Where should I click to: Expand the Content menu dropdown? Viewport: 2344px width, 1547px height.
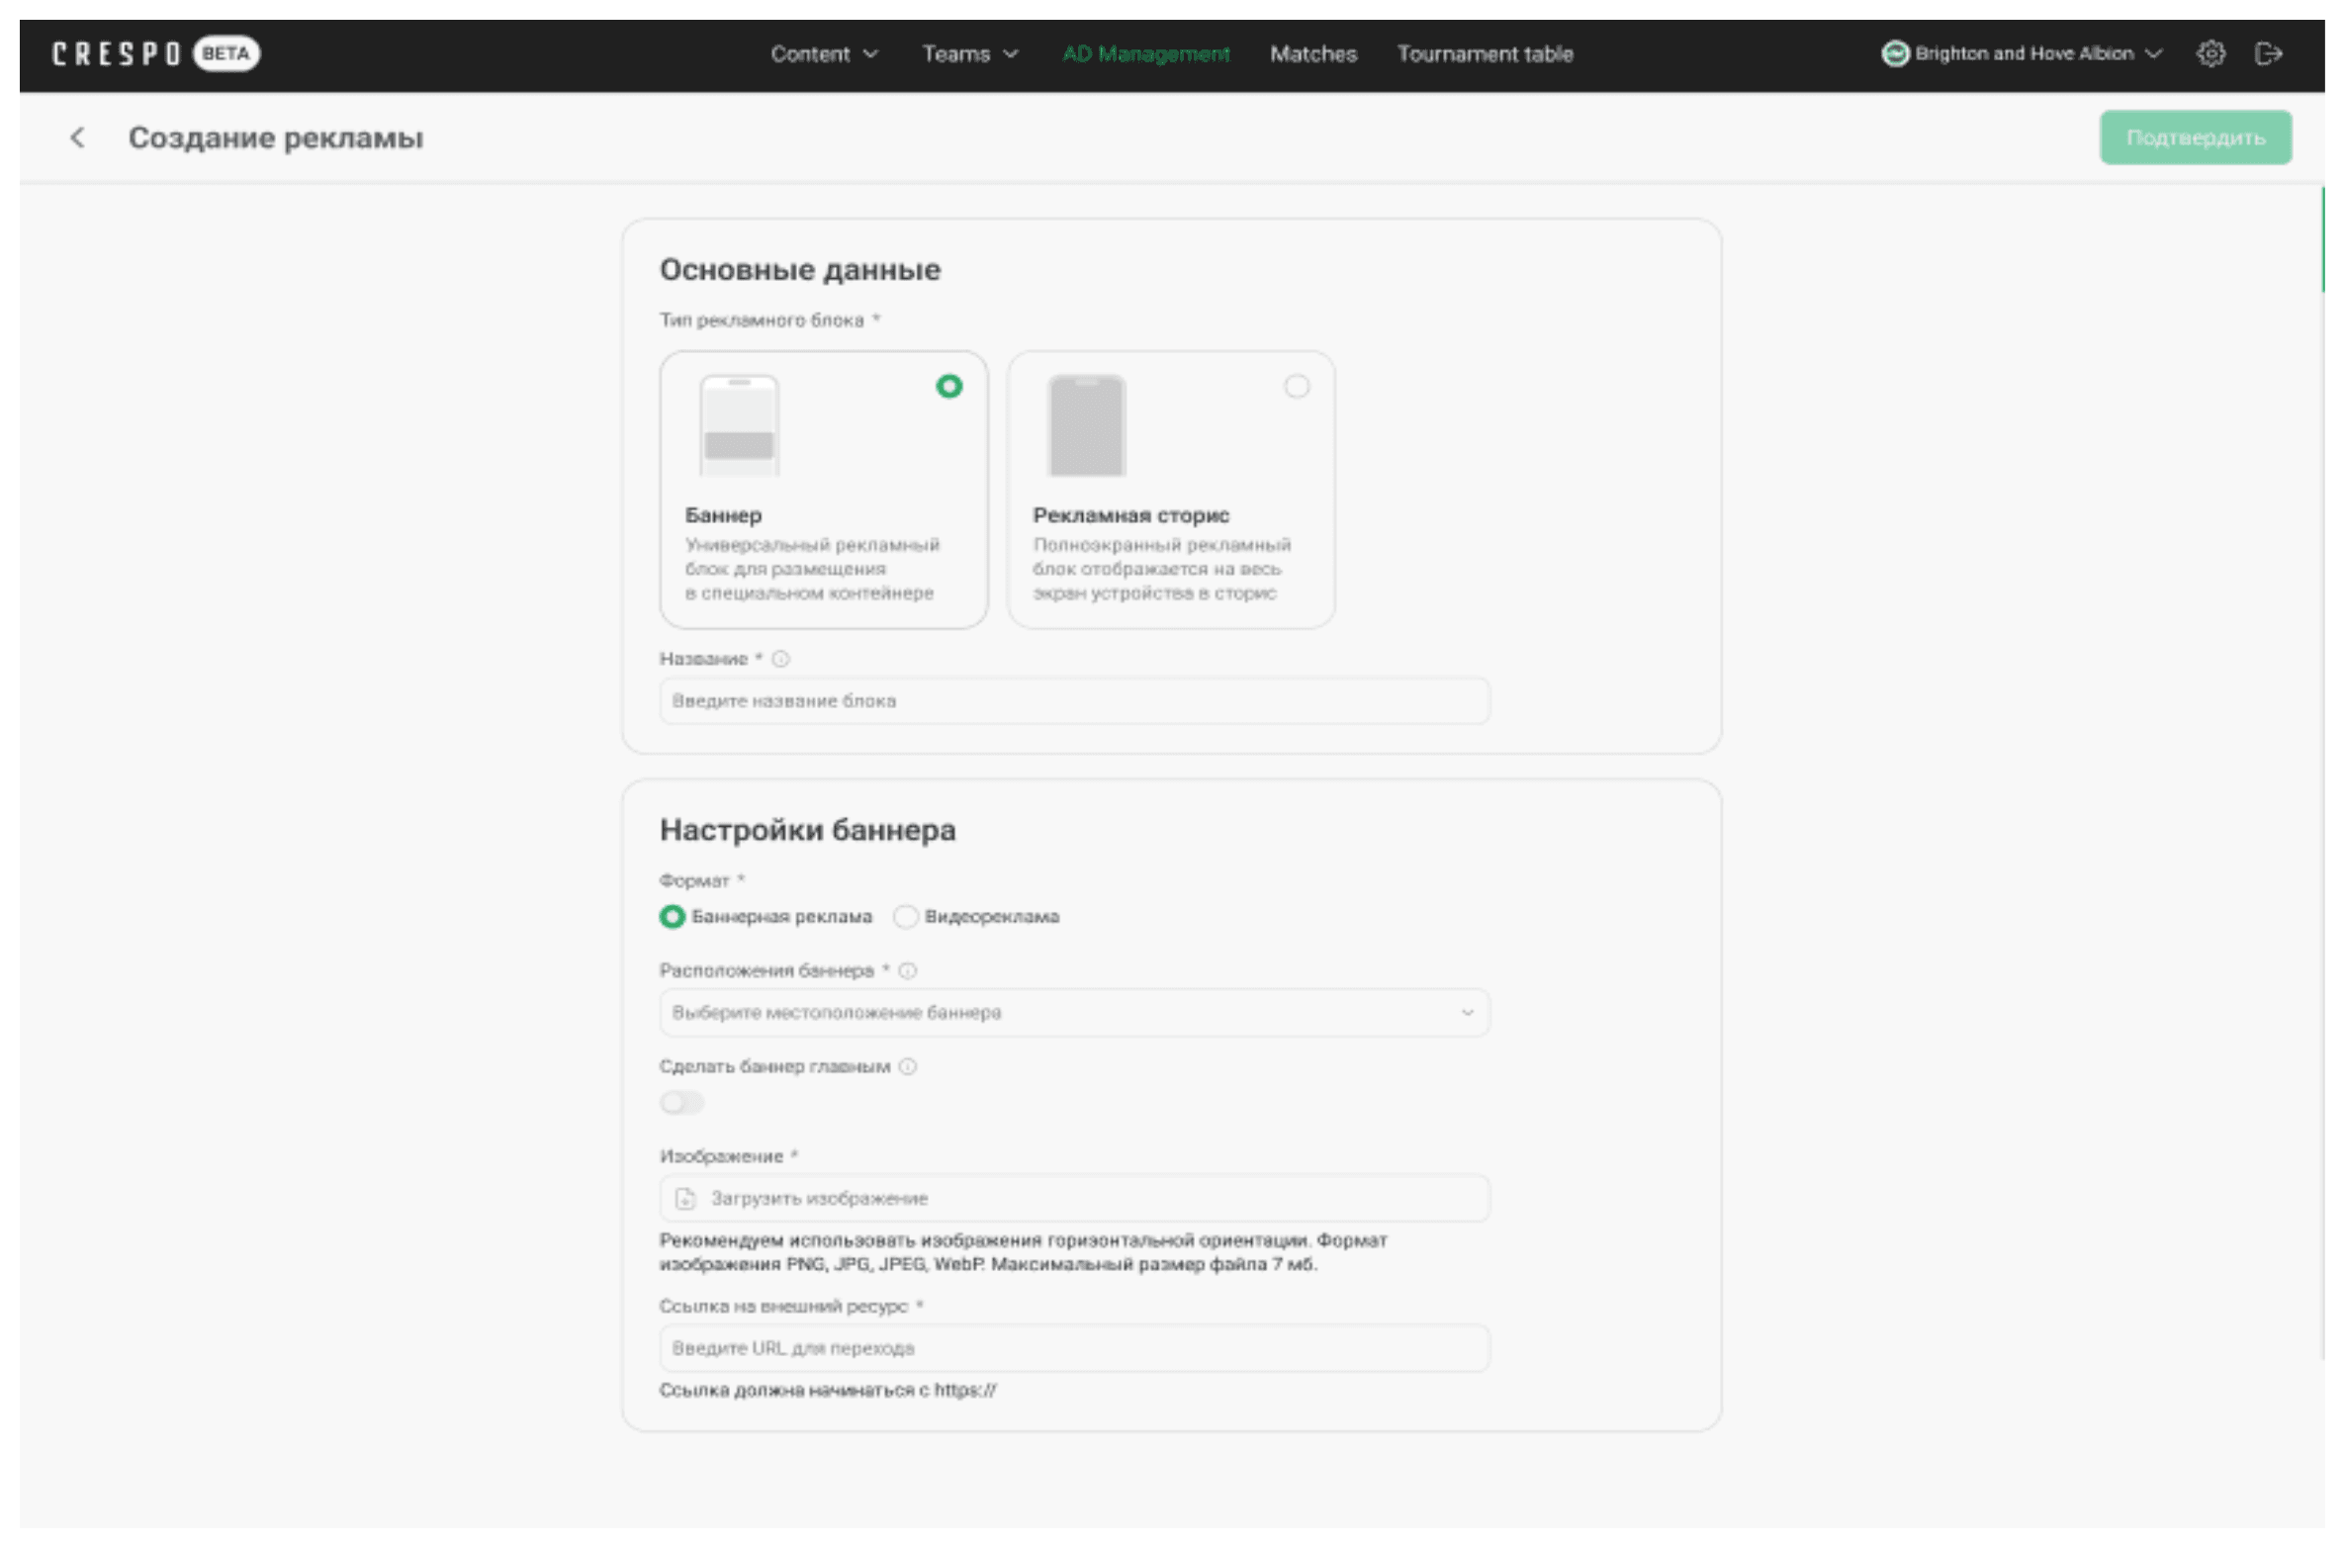click(823, 53)
